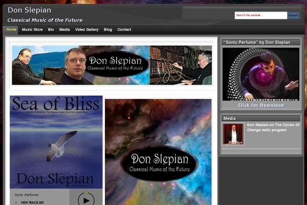Open the View Track List link
This screenshot has width=307, height=205.
click(x=32, y=202)
